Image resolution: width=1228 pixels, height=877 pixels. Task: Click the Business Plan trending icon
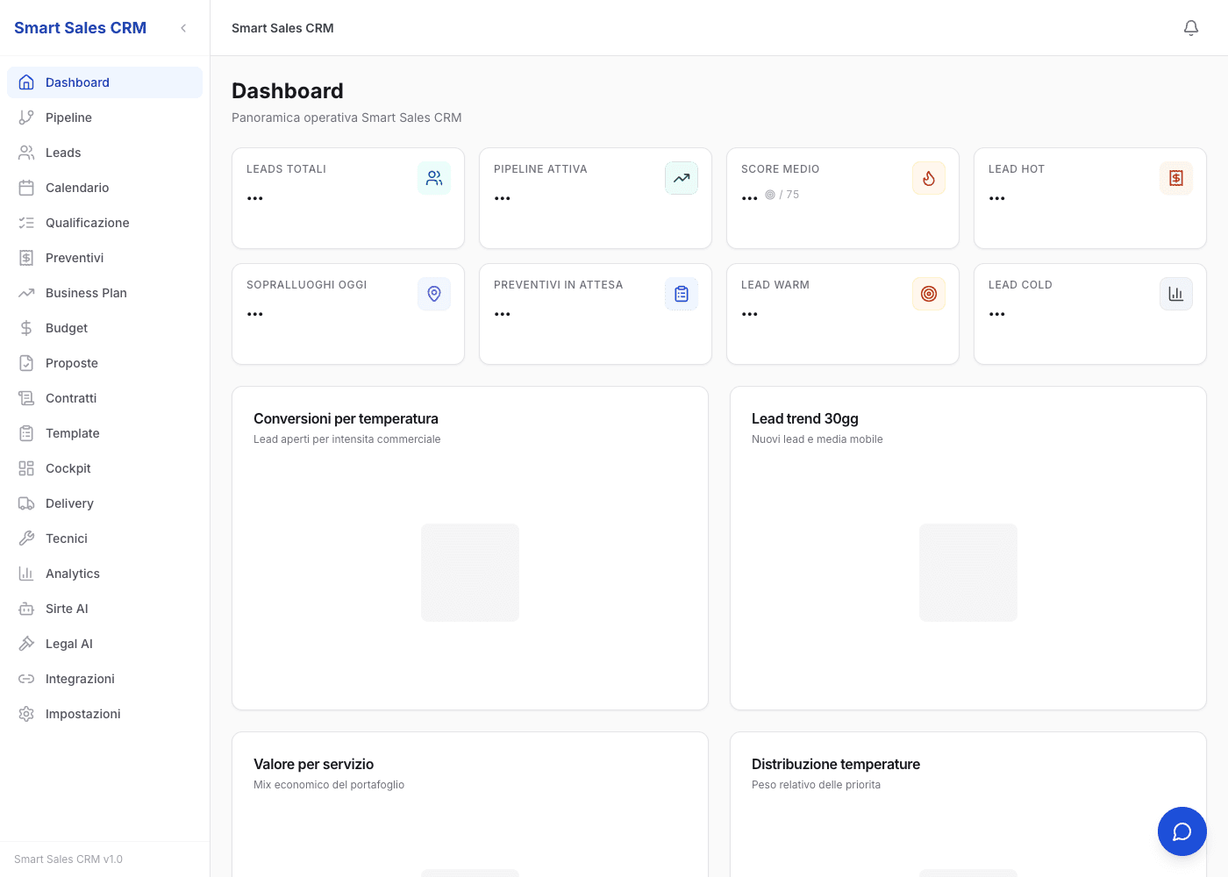click(26, 293)
